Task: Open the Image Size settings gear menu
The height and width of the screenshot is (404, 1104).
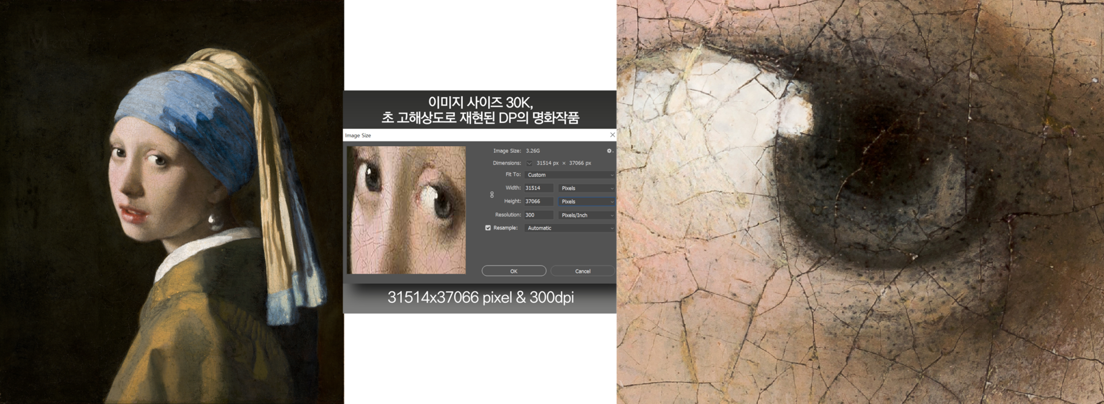Action: (x=609, y=151)
